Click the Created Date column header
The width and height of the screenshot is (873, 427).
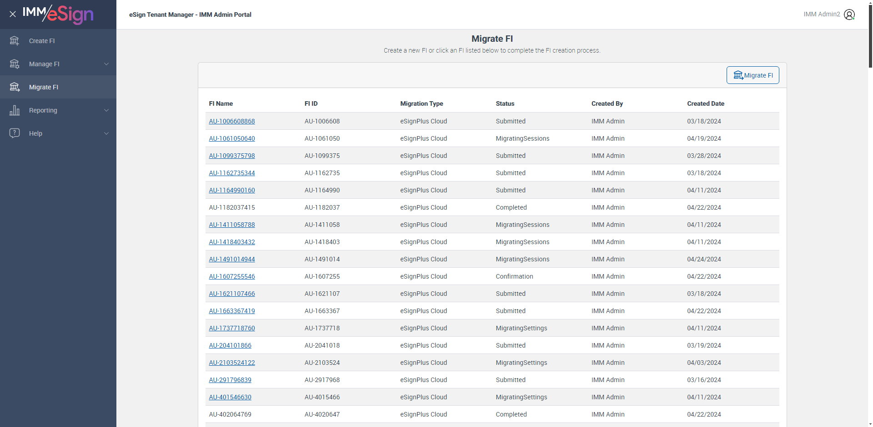tap(706, 103)
